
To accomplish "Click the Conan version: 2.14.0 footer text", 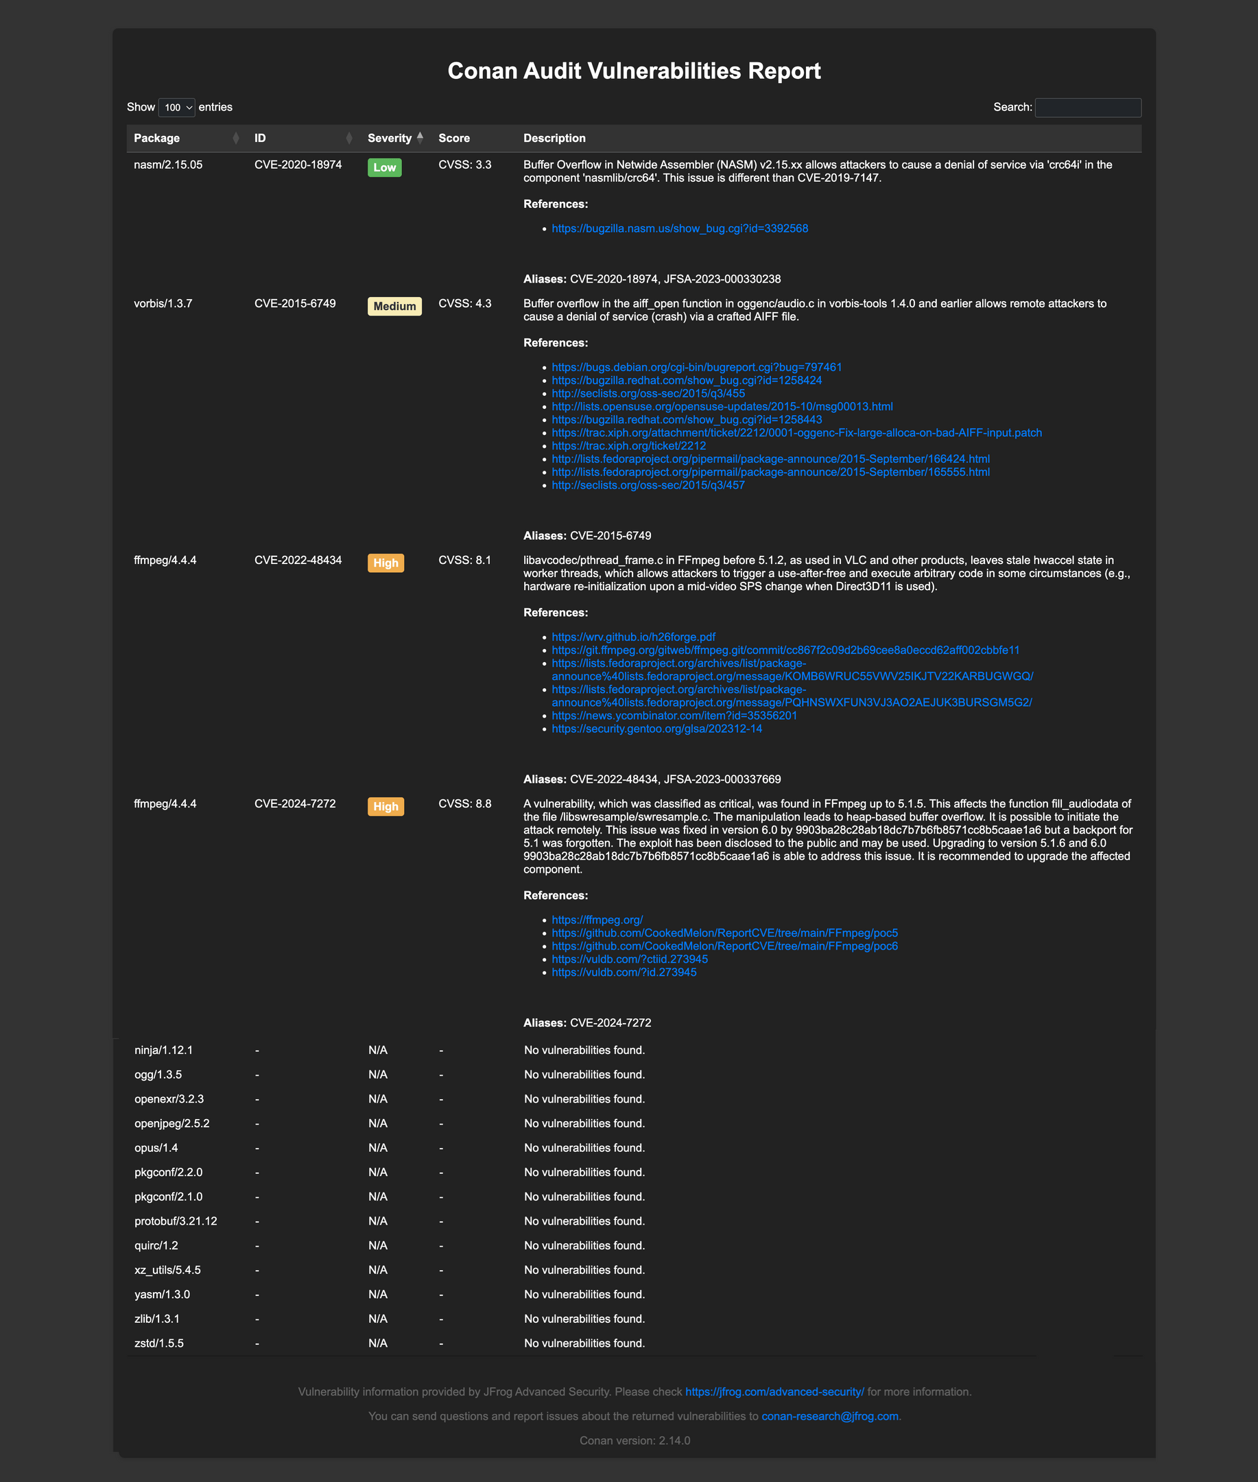I will [x=634, y=1441].
